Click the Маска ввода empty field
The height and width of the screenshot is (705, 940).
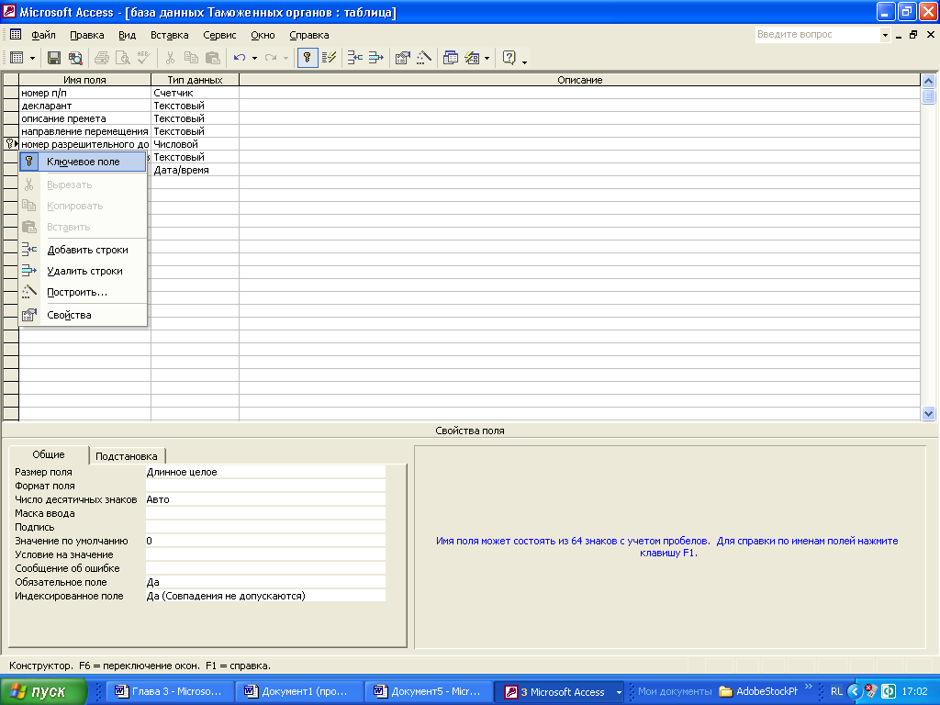[265, 513]
